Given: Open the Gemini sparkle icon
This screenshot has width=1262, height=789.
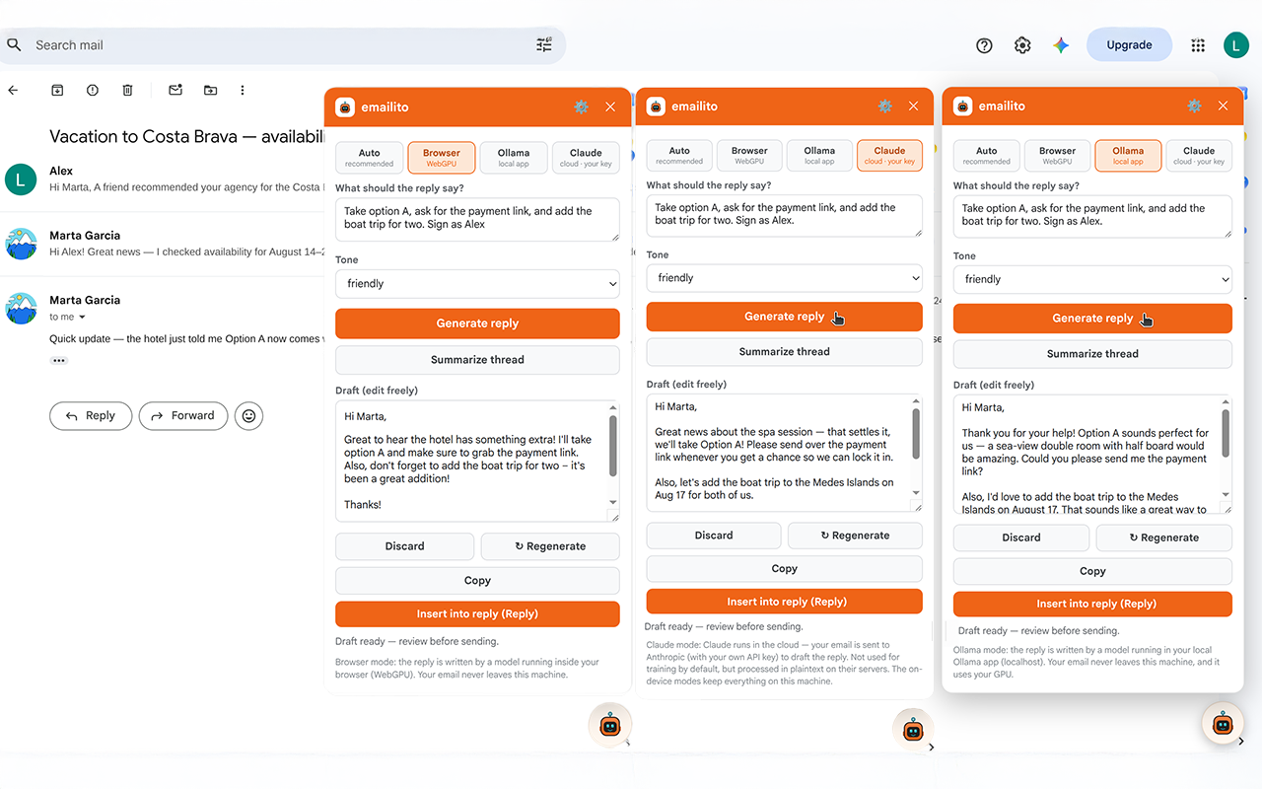Looking at the screenshot, I should coord(1061,45).
